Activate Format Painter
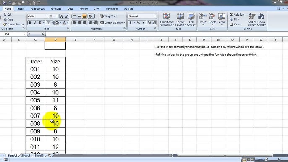The image size is (288, 162). pos(14,24)
